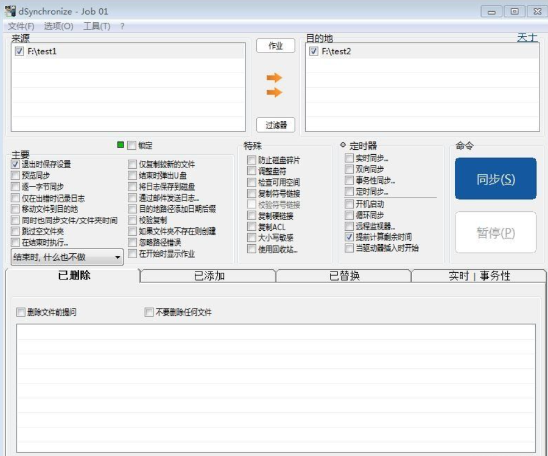This screenshot has width=548, height=456.
Task: Check 如果文件夹不存在则创建
Action: 132,231
